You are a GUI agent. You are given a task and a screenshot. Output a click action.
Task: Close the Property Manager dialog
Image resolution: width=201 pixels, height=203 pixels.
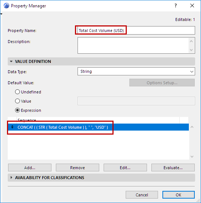point(192,6)
